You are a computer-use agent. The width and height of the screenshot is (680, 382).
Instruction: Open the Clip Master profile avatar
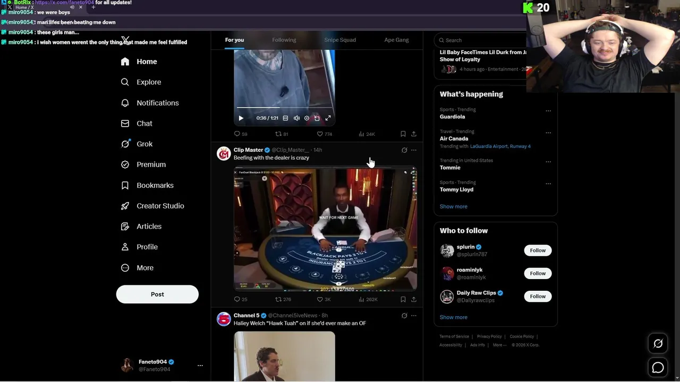pos(224,154)
